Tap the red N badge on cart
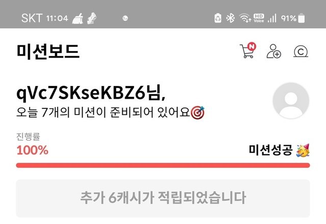326x224 pixels. click(x=252, y=46)
